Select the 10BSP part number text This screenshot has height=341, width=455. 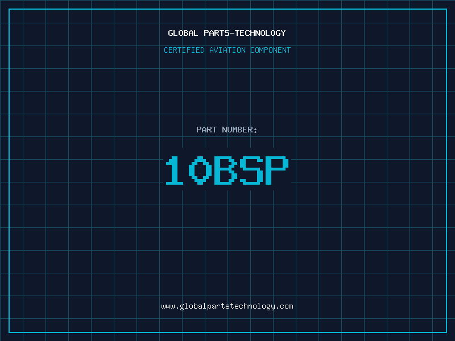227,170
